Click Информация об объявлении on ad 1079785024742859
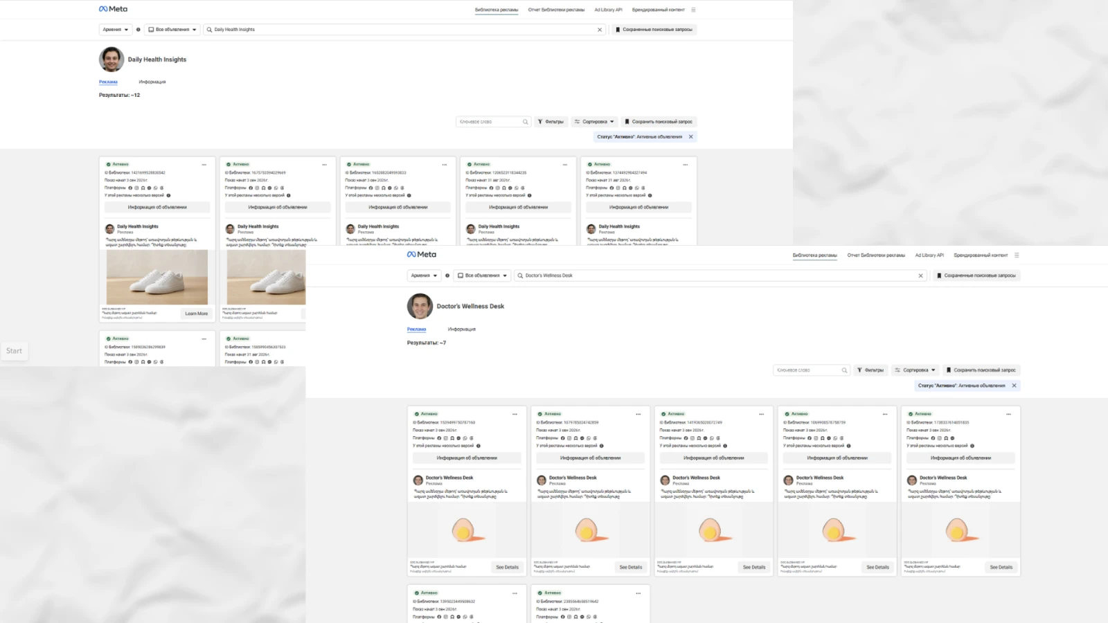 (x=590, y=458)
